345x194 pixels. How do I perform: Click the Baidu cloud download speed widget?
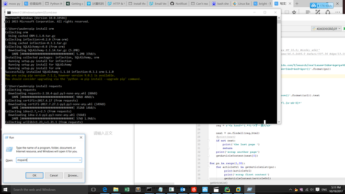coord(322,5)
